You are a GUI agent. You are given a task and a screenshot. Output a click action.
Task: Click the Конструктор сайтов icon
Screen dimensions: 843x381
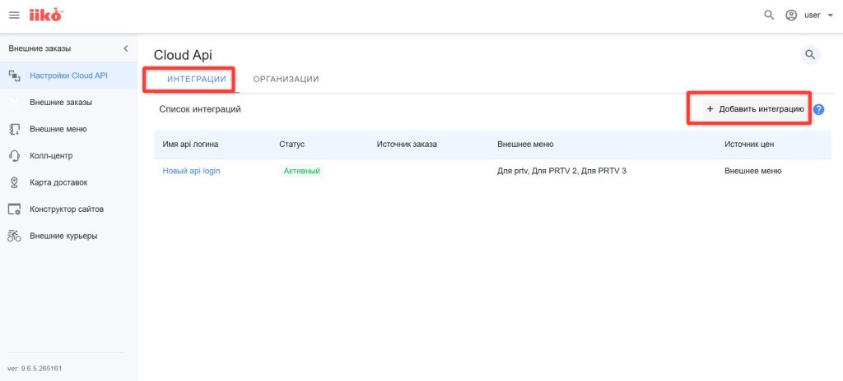(x=14, y=209)
